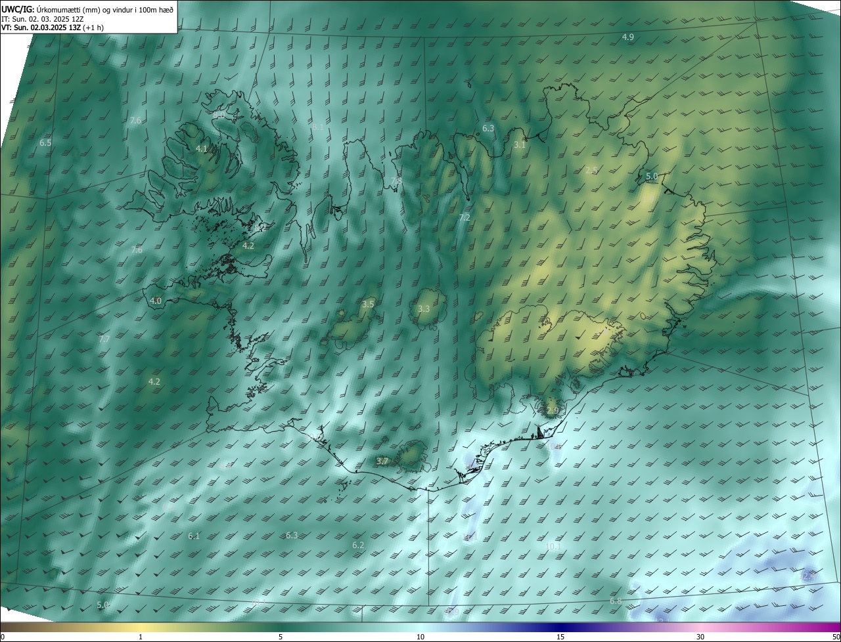The width and height of the screenshot is (841, 642).
Task: Select the 6.2 value over the southern sea
Action: [x=358, y=546]
